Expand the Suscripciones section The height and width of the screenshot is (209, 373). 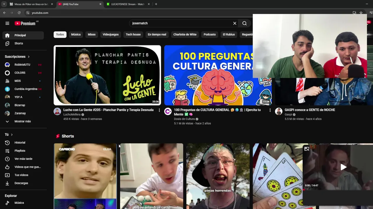pos(17,57)
